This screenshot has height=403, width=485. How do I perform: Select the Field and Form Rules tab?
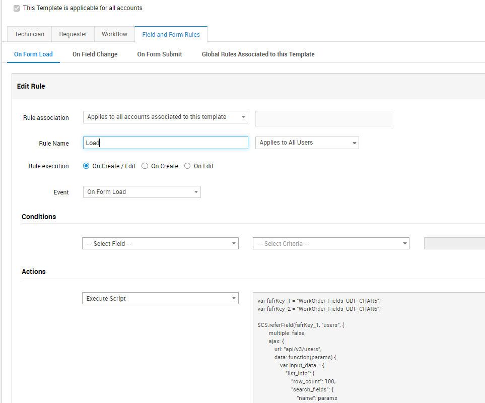pyautogui.click(x=171, y=35)
